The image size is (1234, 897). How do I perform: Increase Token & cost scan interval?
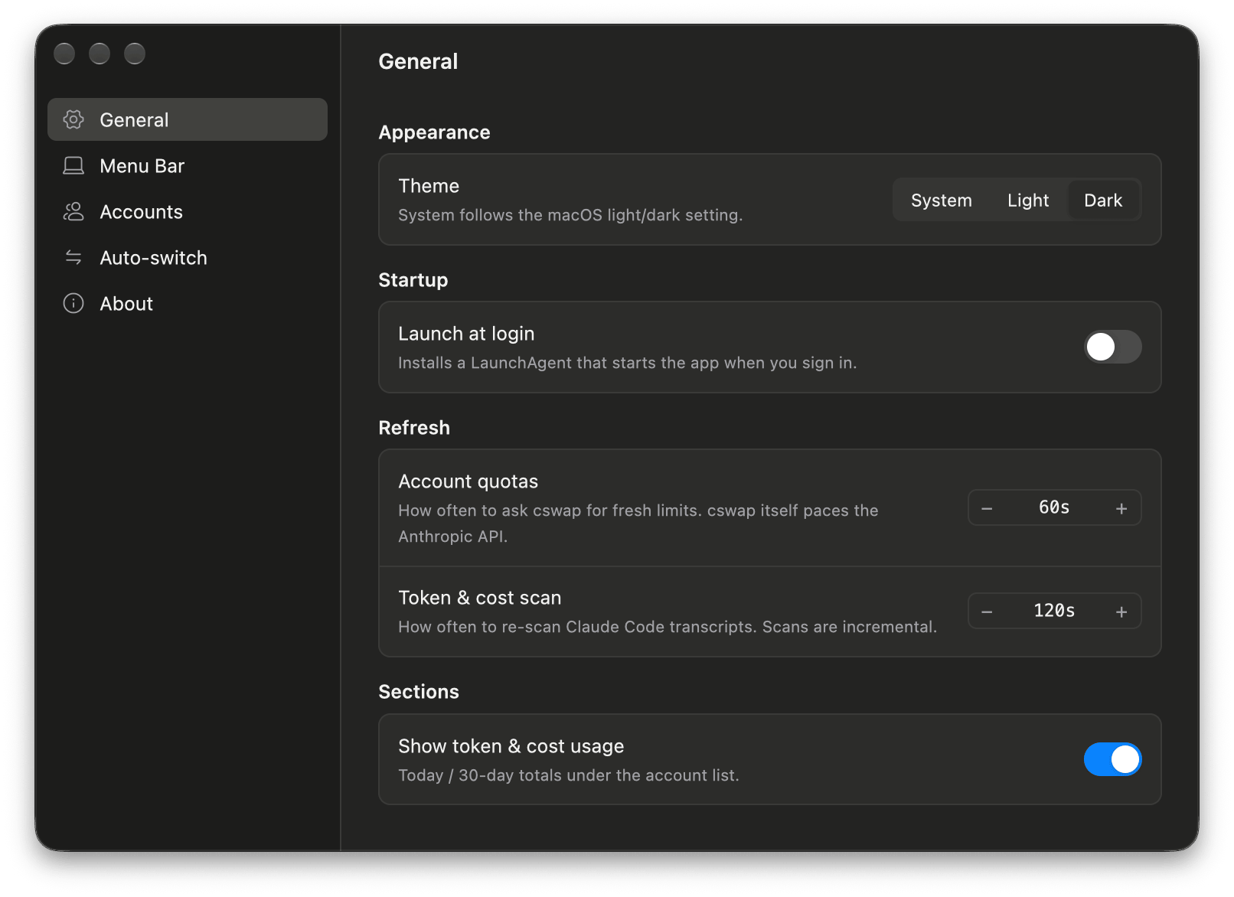pyautogui.click(x=1121, y=612)
